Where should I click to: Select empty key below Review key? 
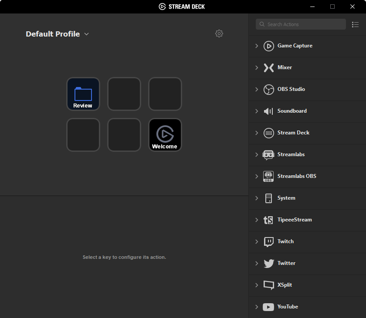pyautogui.click(x=83, y=135)
